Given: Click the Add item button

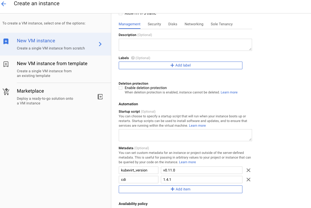Looking at the screenshot, I should click(180, 189).
